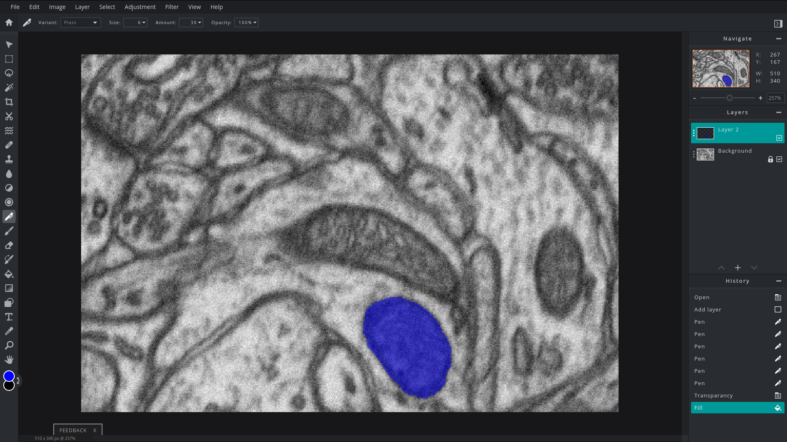Image resolution: width=787 pixels, height=442 pixels.
Task: Swap foreground and background colors
Action: 18,381
